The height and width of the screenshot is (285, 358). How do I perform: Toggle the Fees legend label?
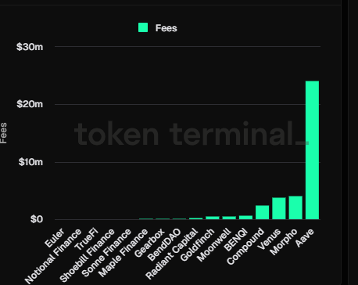[166, 28]
